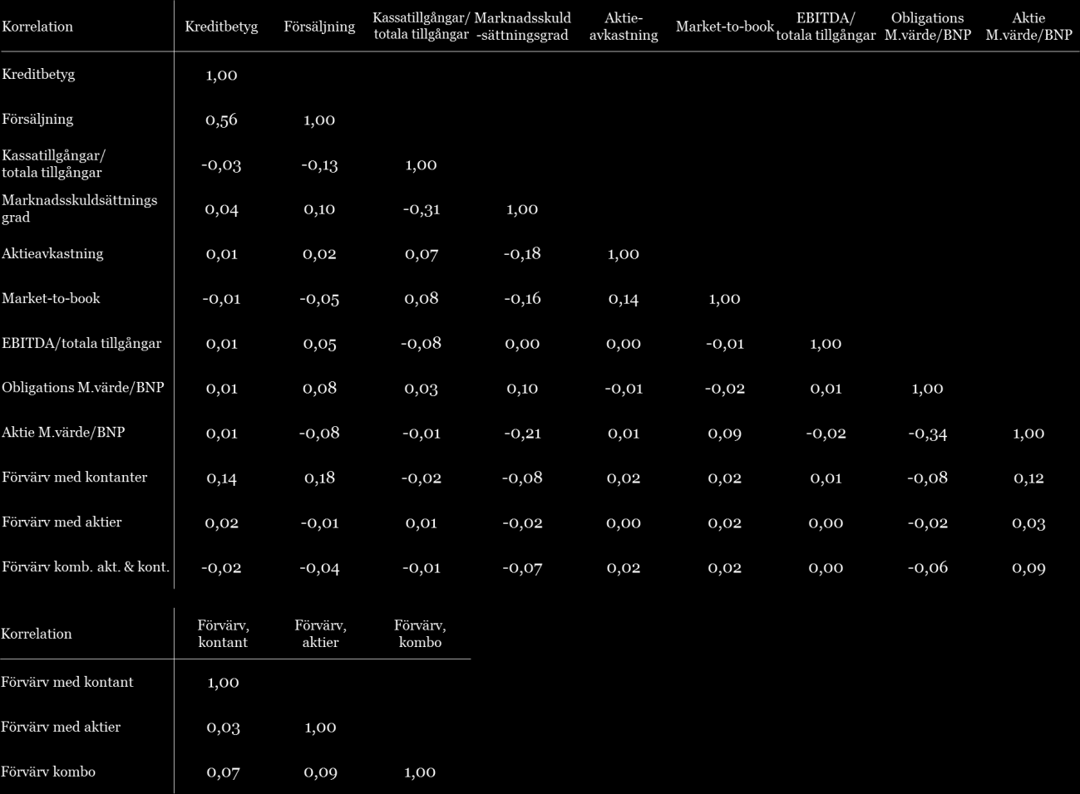Select the 'Förvärv med kontant' row label

coord(67,682)
